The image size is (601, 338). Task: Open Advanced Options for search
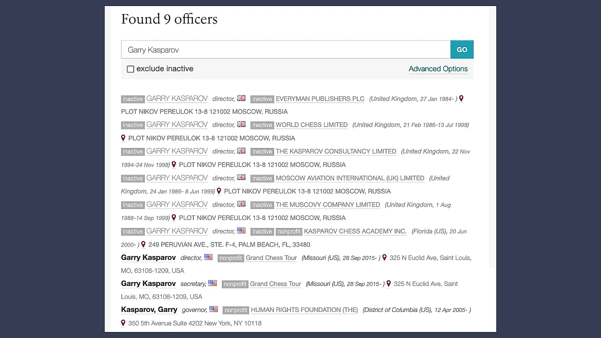(x=438, y=69)
